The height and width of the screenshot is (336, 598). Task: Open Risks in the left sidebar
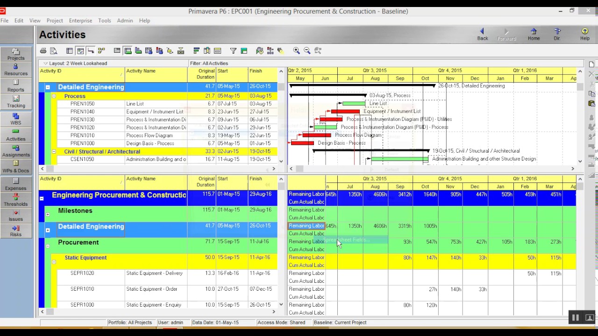click(15, 231)
